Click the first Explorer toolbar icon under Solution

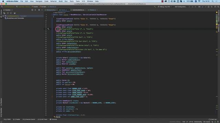pos(4,13)
